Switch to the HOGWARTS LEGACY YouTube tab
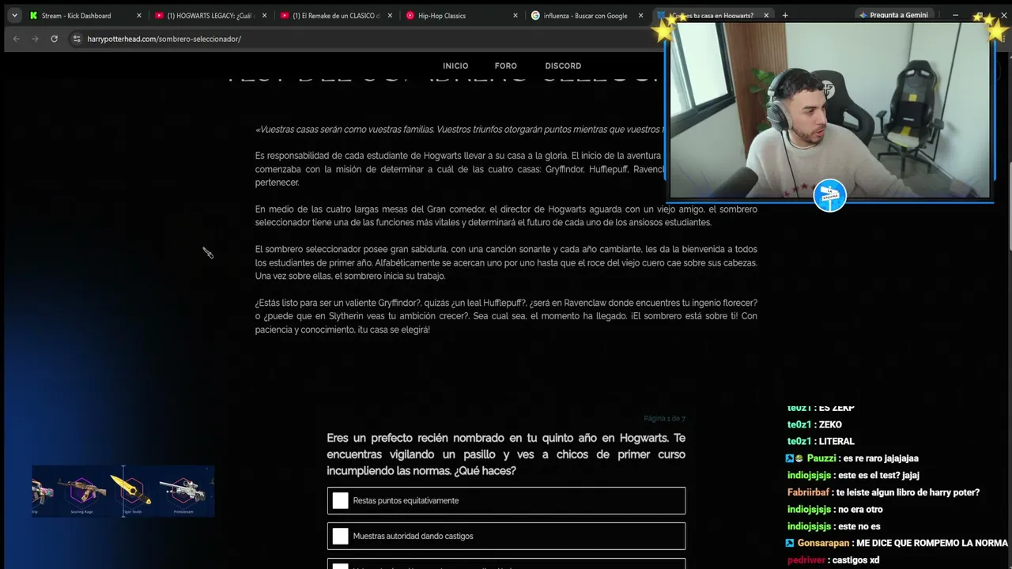 pyautogui.click(x=210, y=15)
